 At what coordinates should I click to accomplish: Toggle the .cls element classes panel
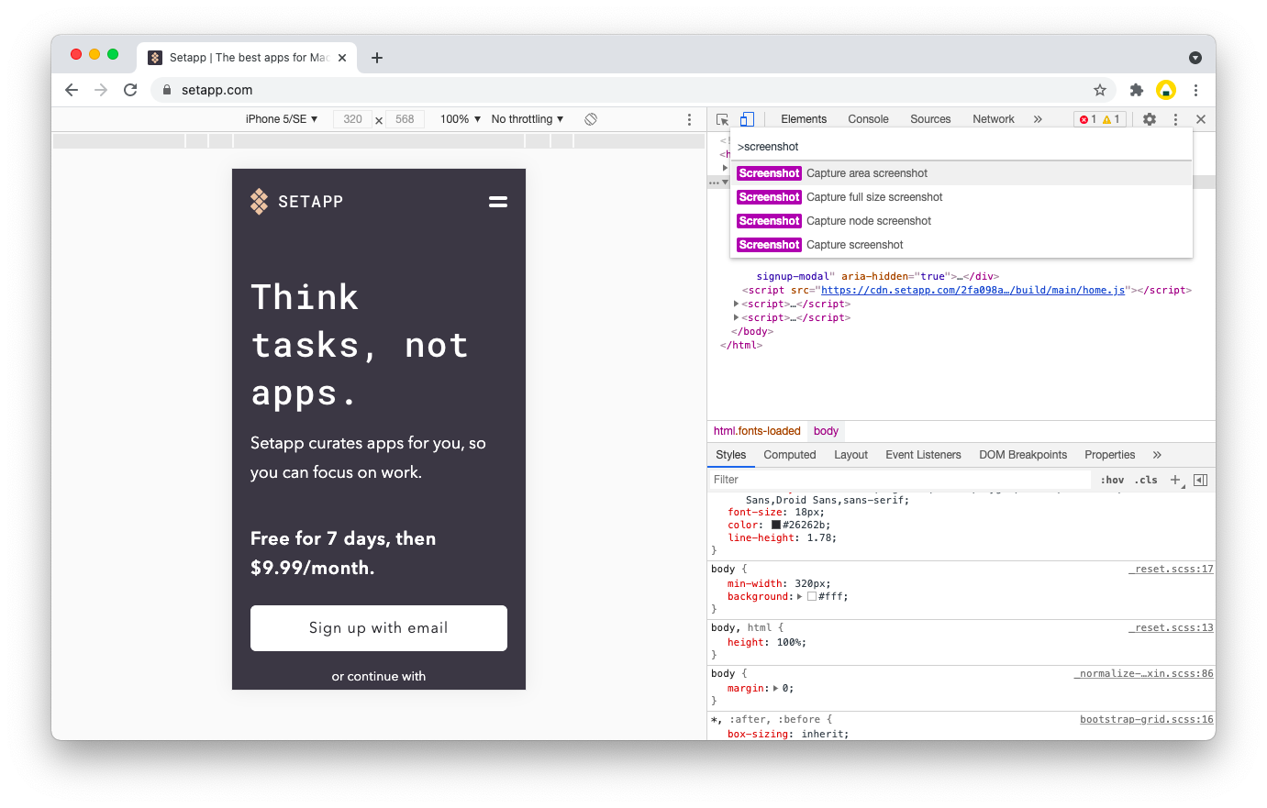(x=1146, y=480)
